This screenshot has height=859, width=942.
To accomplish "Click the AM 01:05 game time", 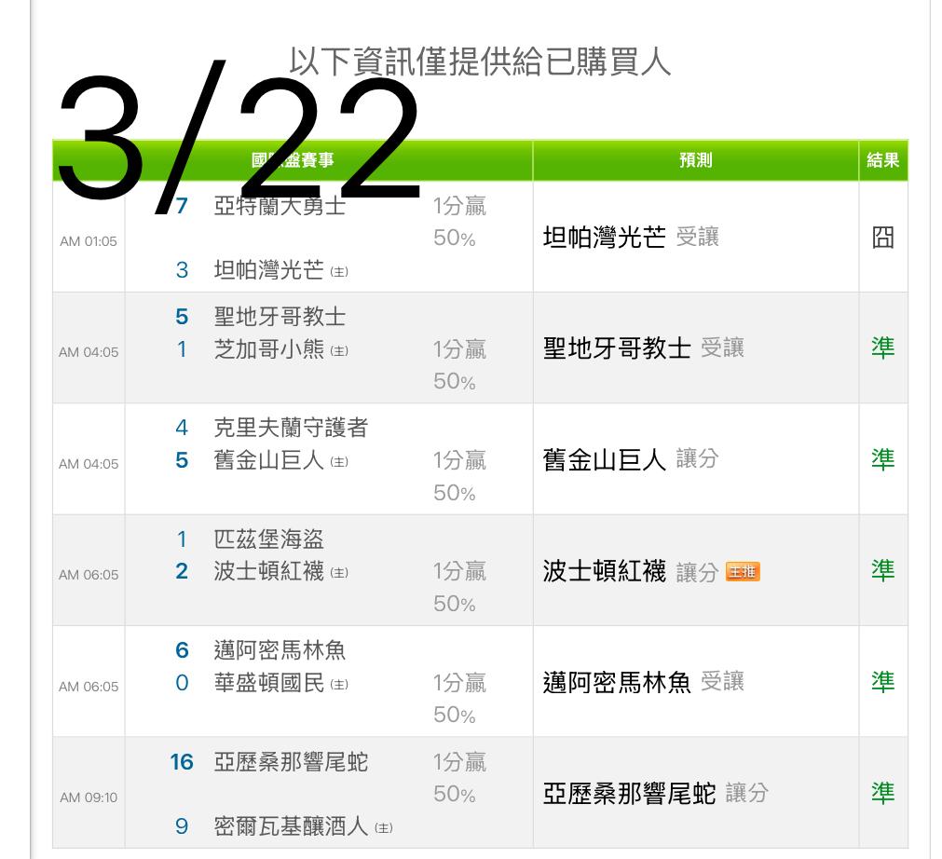I will click(89, 241).
